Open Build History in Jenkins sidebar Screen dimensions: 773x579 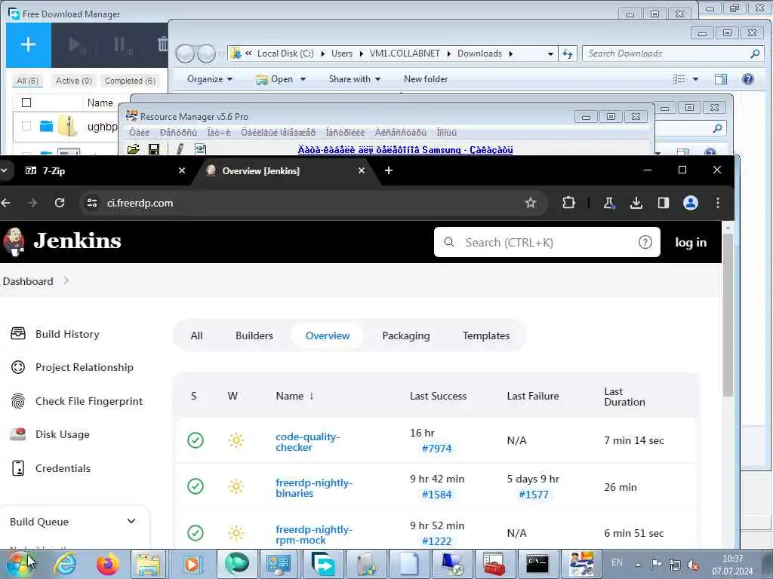[x=55, y=334]
